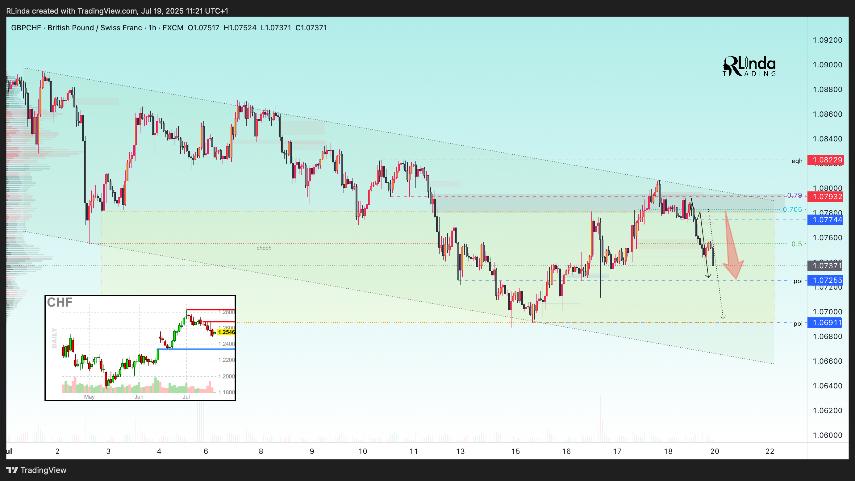Click the 1.06600 price axis tick
855x481 pixels.
828,361
